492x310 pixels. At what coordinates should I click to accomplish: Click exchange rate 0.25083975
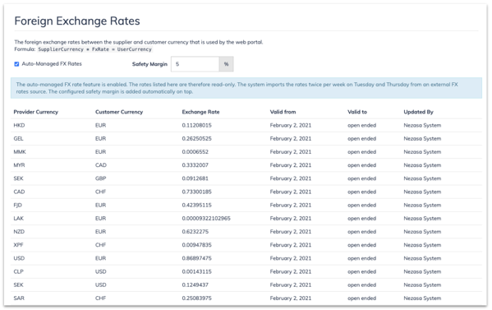[197, 298]
